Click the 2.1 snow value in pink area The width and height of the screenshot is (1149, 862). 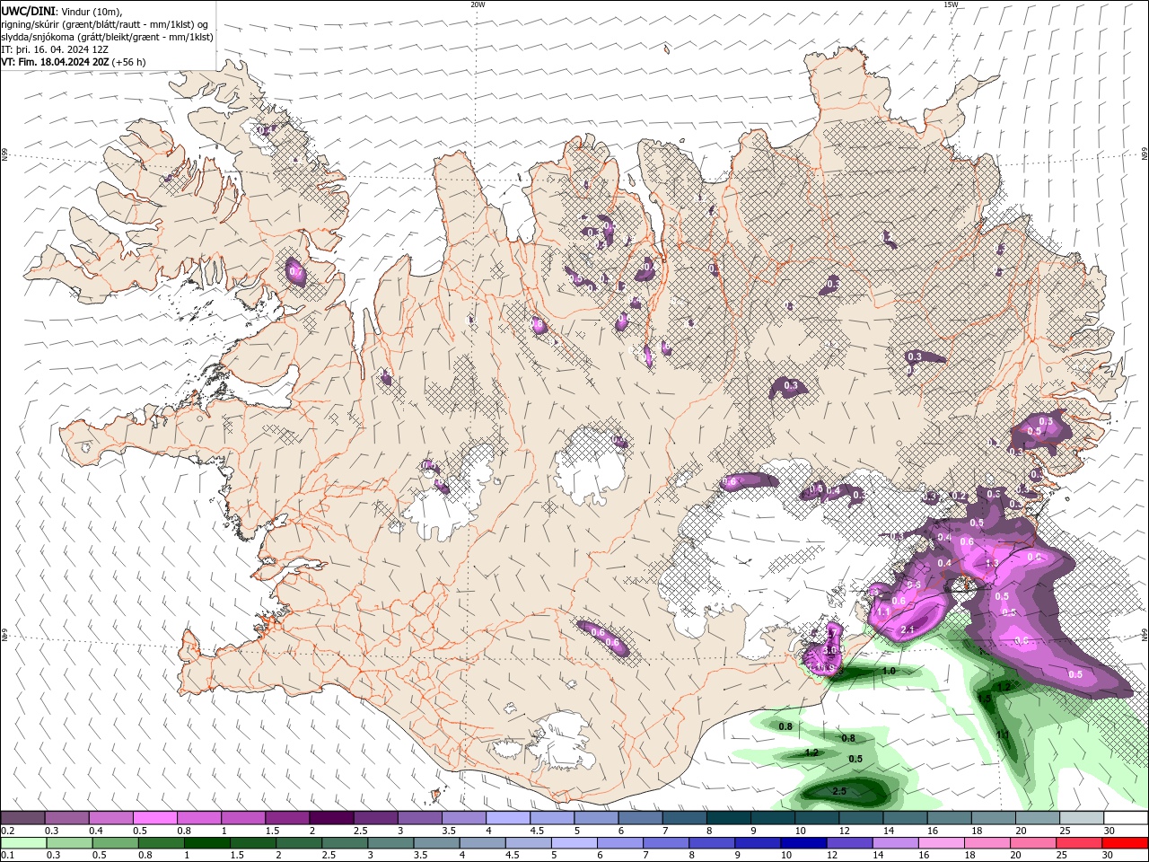(x=908, y=629)
